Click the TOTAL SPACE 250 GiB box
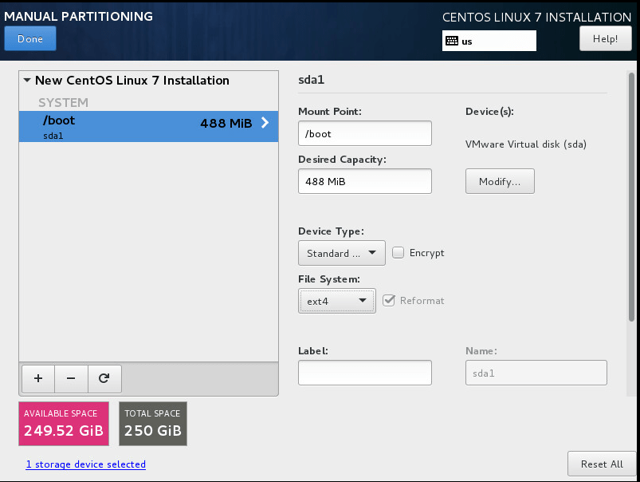This screenshot has width=640, height=482. point(153,424)
